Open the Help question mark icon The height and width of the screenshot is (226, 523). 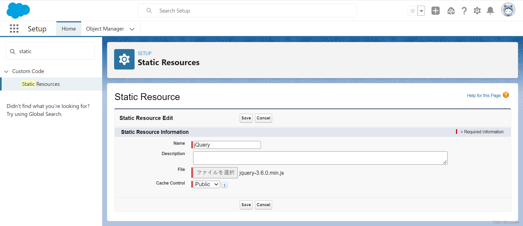(464, 11)
